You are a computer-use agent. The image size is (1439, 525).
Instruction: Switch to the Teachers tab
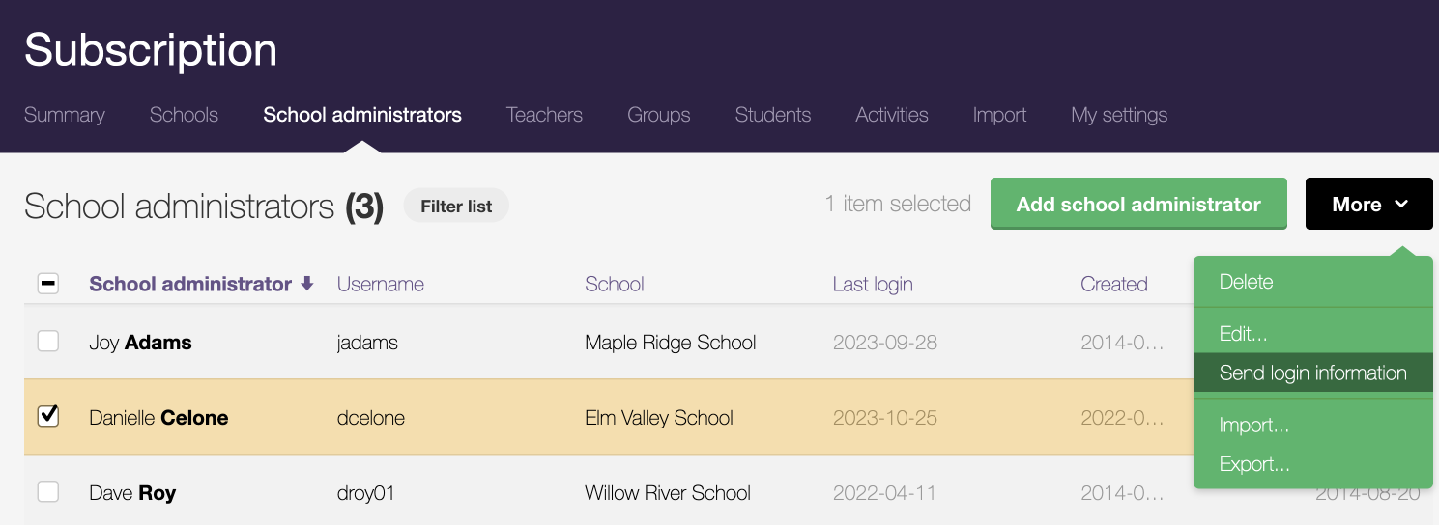tap(544, 115)
